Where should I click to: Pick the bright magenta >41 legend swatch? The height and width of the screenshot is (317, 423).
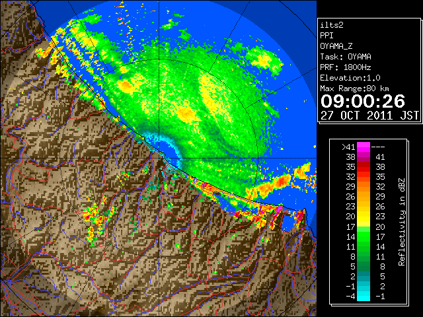(x=364, y=147)
